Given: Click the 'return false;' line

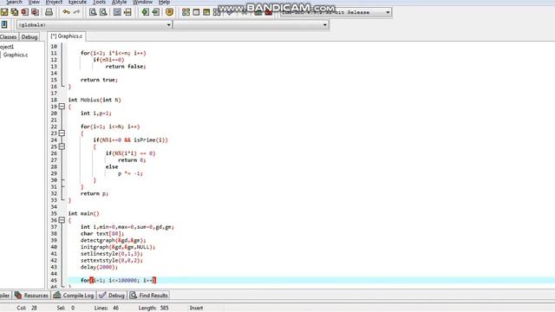Looking at the screenshot, I should point(126,66).
